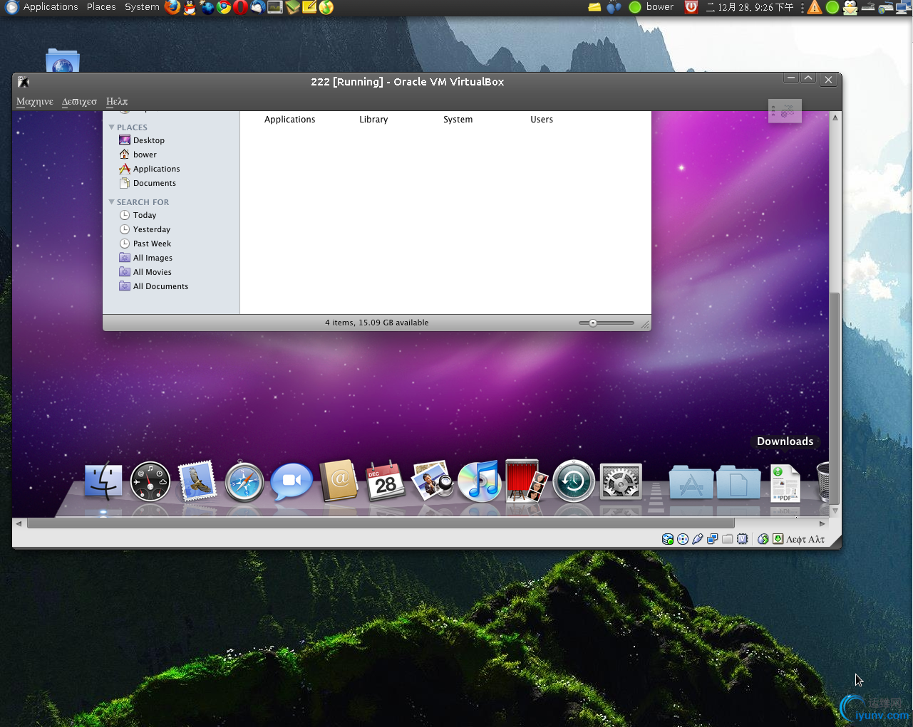Open System Preferences gear icon
The height and width of the screenshot is (727, 913).
621,481
